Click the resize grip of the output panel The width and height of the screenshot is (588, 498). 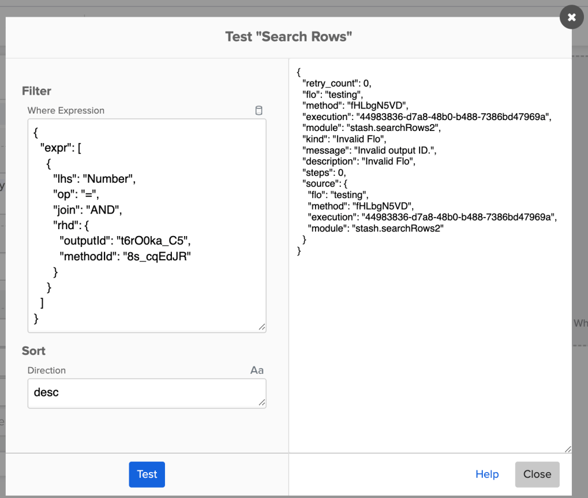click(568, 447)
